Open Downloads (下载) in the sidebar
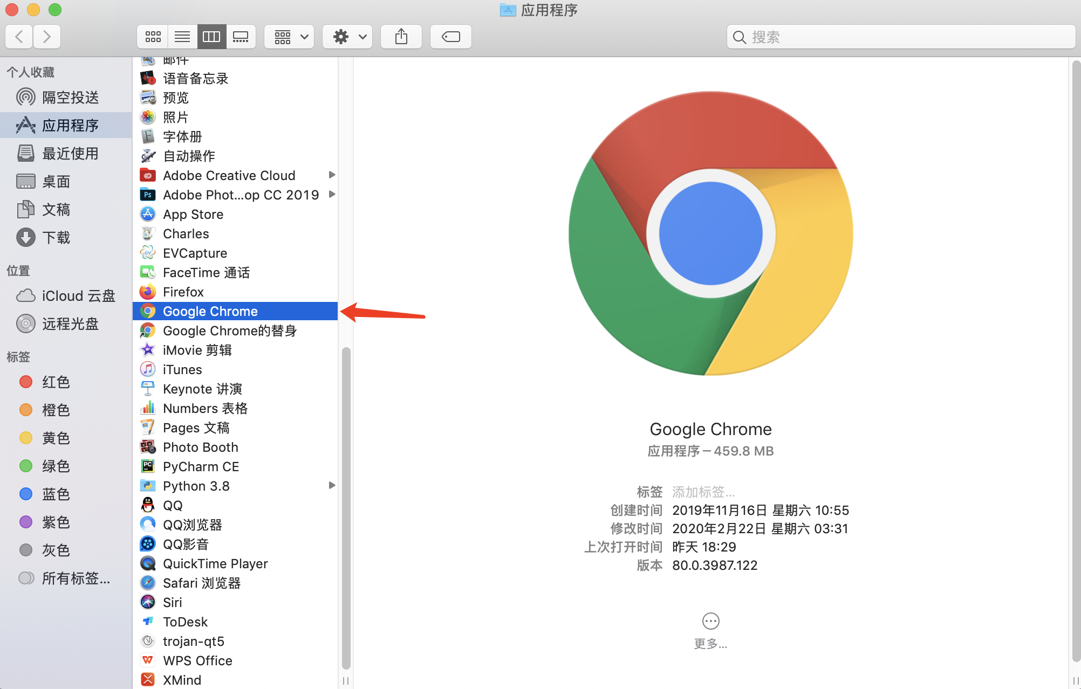1081x689 pixels. coord(56,238)
